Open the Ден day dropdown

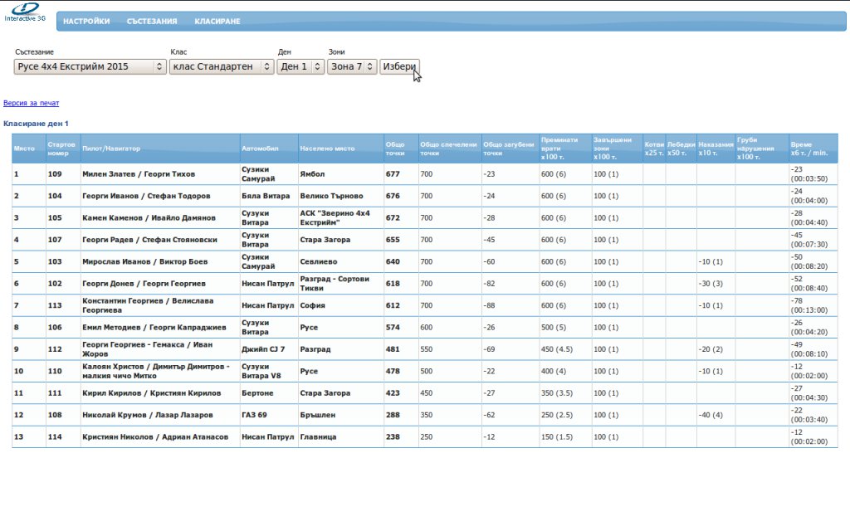point(300,66)
